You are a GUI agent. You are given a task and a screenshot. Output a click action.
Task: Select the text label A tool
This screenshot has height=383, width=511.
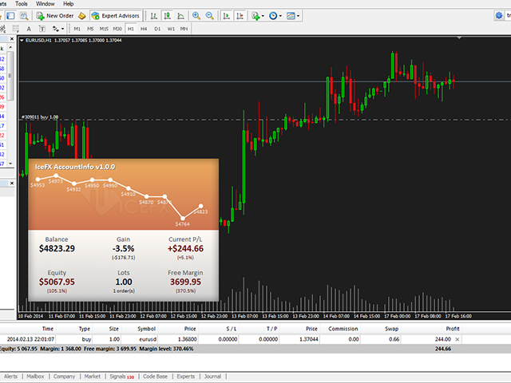click(x=29, y=29)
